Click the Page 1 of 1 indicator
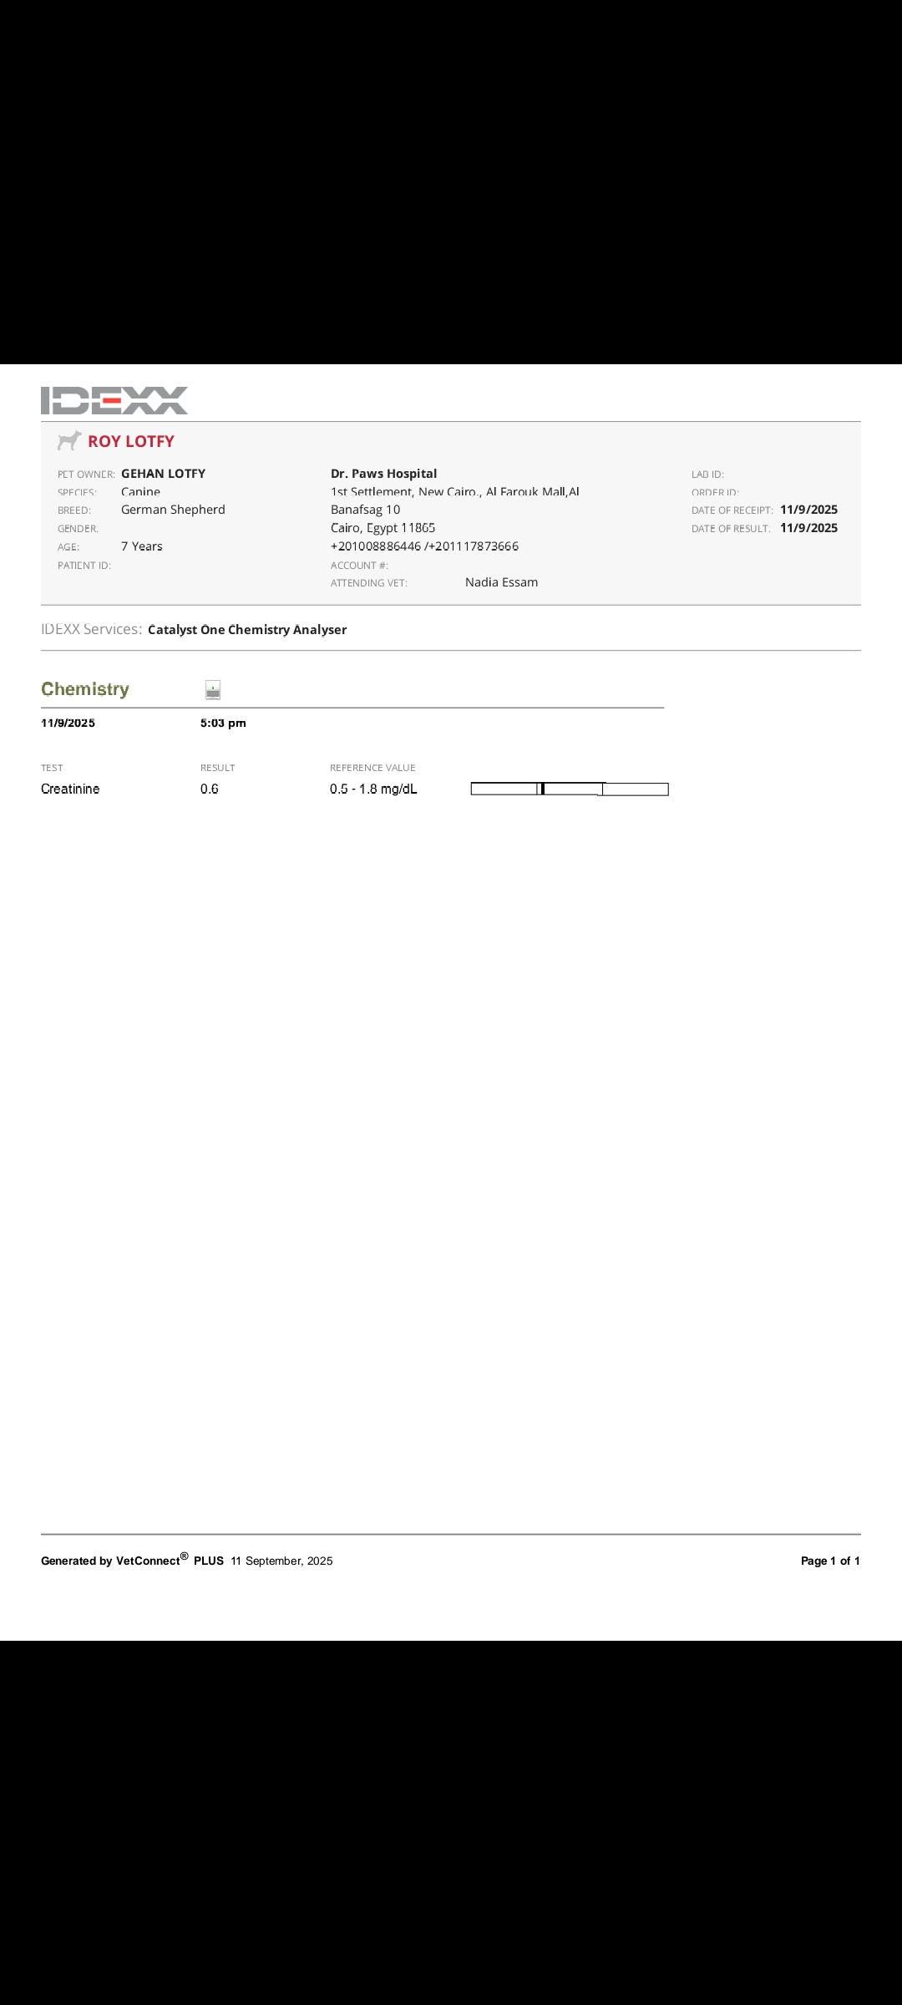This screenshot has height=2005, width=902. tap(829, 1561)
